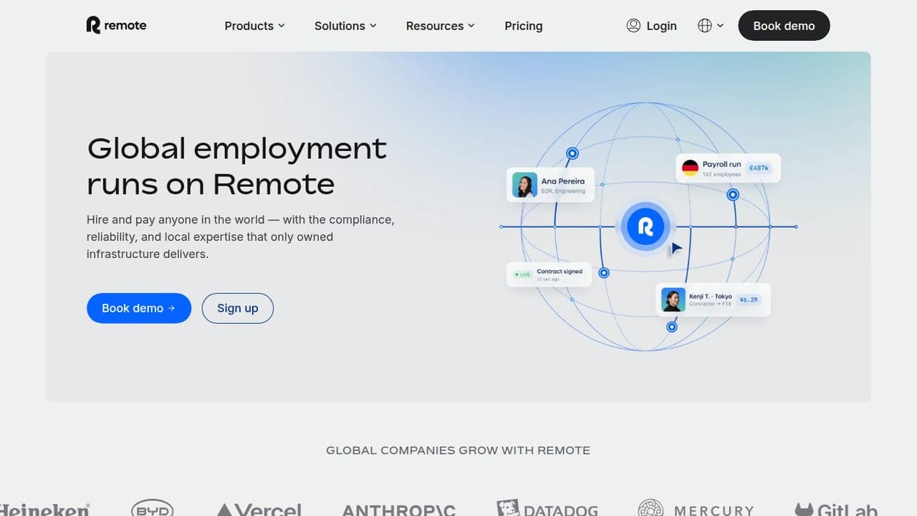Expand the Solutions dropdown
The height and width of the screenshot is (516, 917).
pos(345,26)
